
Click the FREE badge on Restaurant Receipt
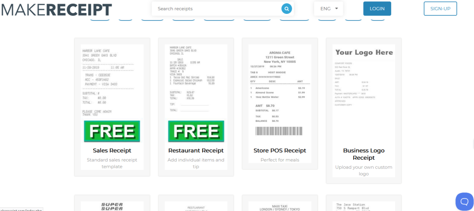(x=196, y=131)
